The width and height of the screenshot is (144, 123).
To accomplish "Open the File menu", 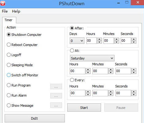I will pos(5,11).
